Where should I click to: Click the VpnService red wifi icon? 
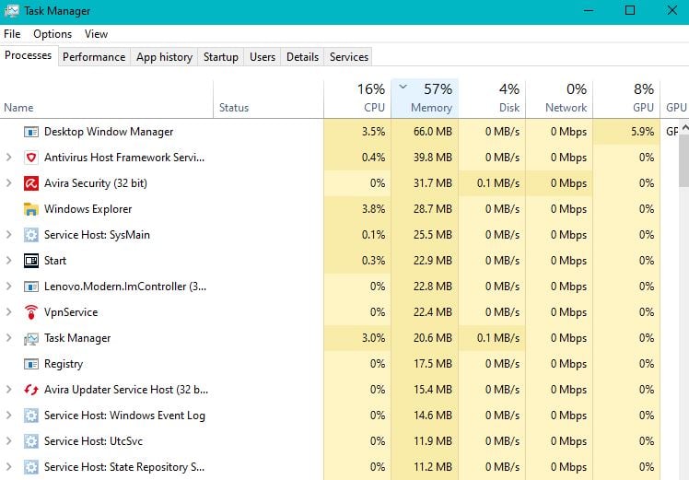coord(30,312)
